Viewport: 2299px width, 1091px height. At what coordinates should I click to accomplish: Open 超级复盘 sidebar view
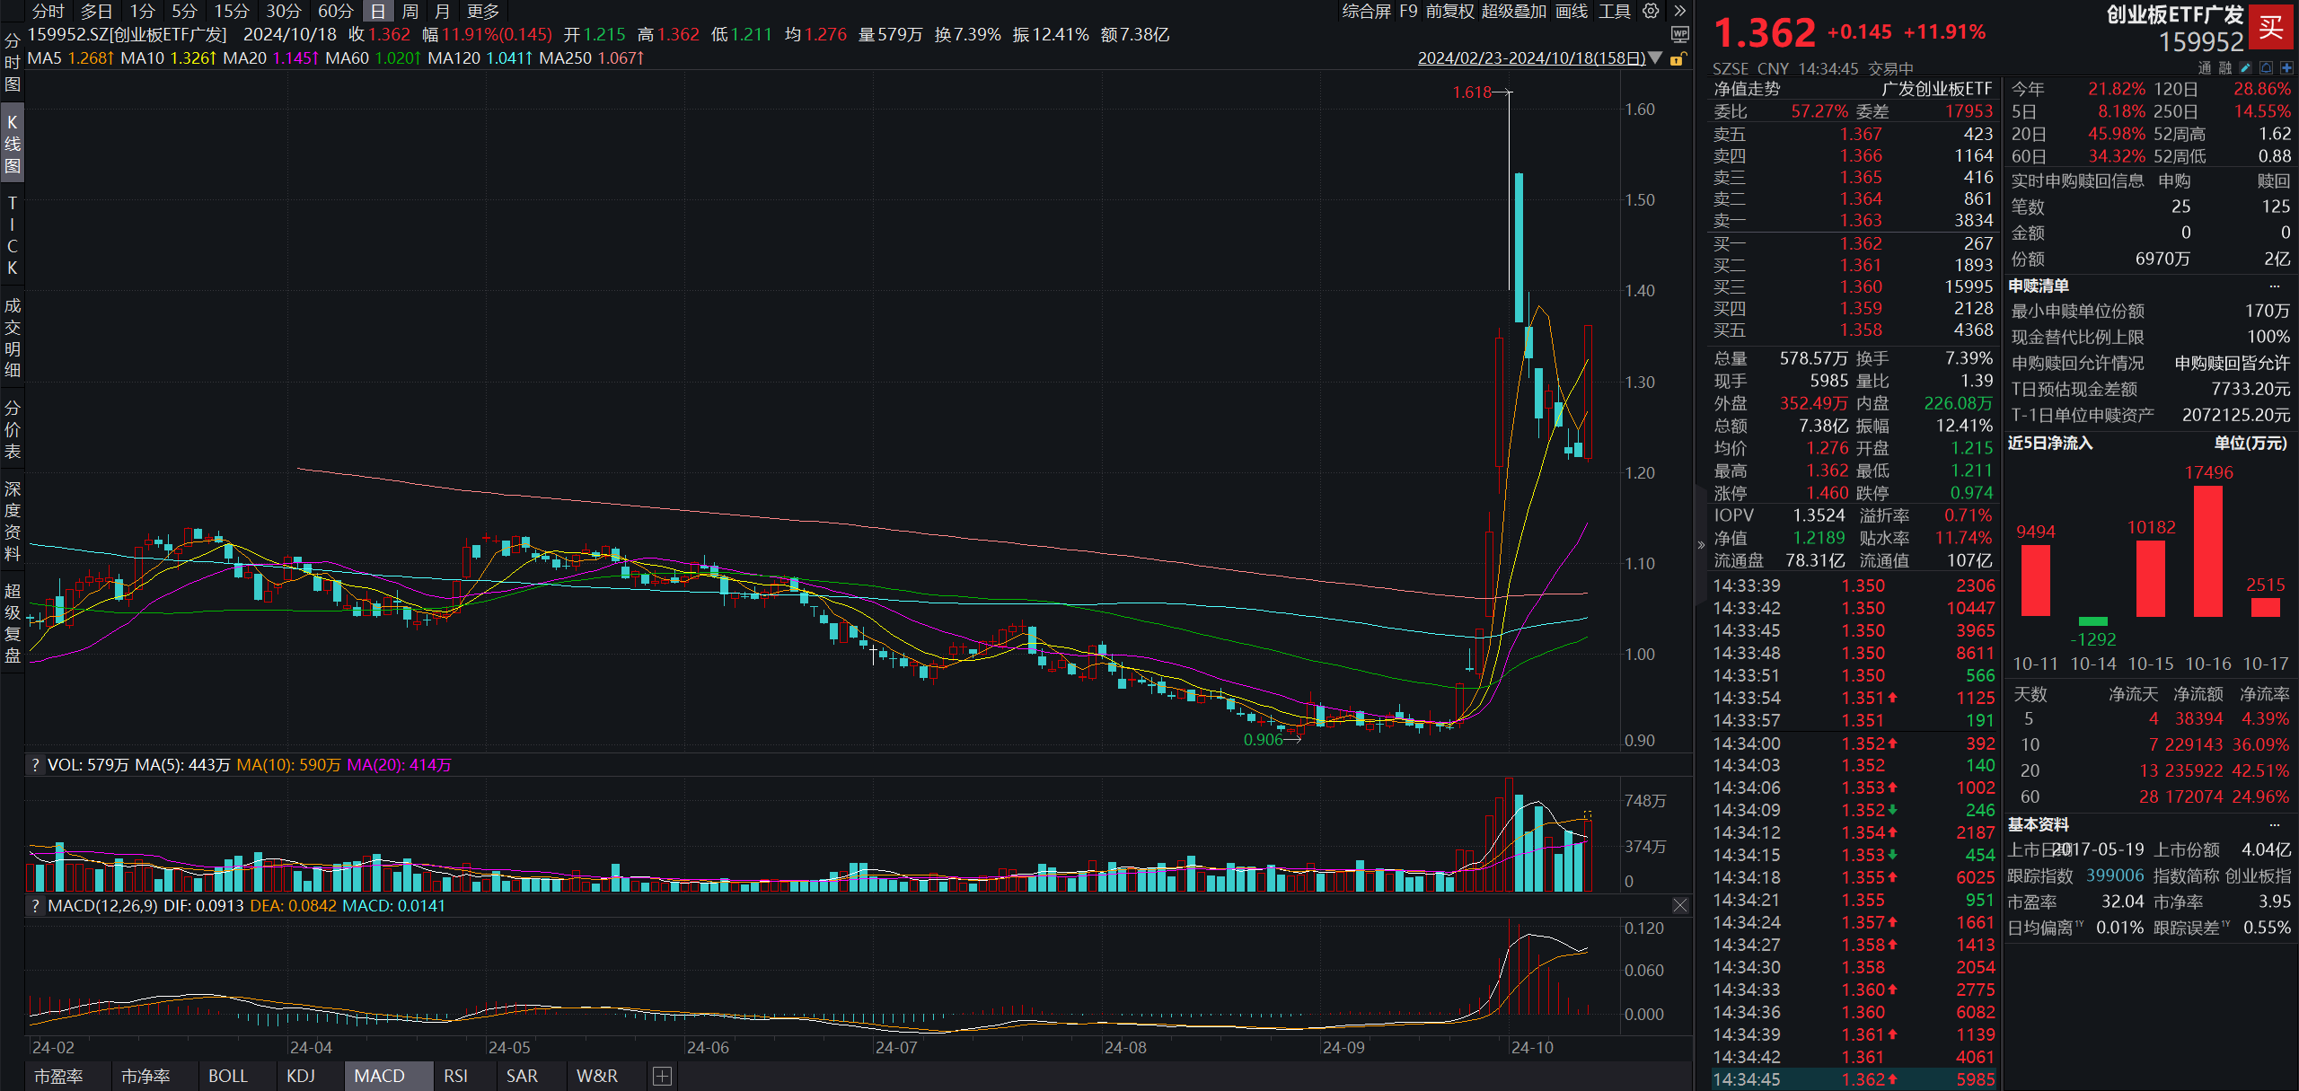click(13, 622)
